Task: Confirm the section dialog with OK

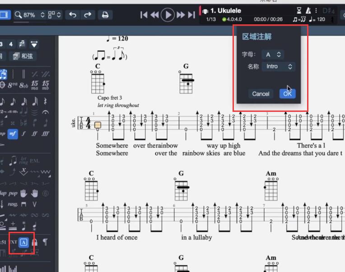Action: (287, 94)
